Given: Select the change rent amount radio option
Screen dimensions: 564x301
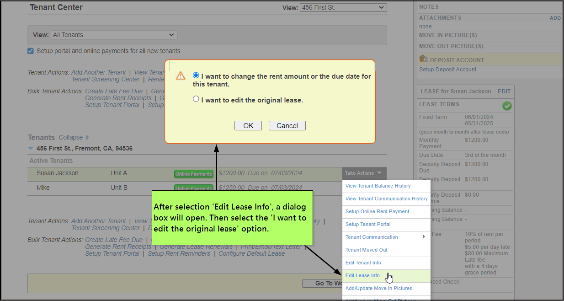Looking at the screenshot, I should pyautogui.click(x=196, y=75).
